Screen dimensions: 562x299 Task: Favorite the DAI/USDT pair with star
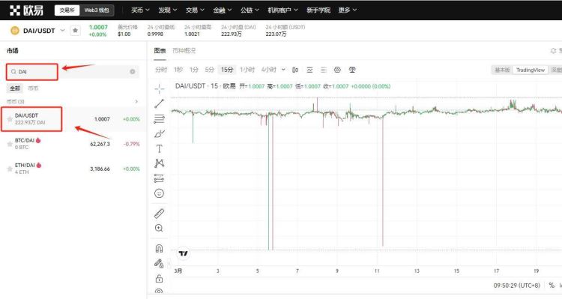[x=75, y=31]
